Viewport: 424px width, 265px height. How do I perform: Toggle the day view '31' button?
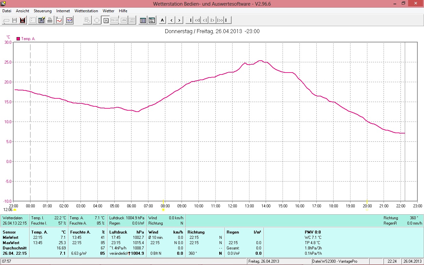[106, 20]
